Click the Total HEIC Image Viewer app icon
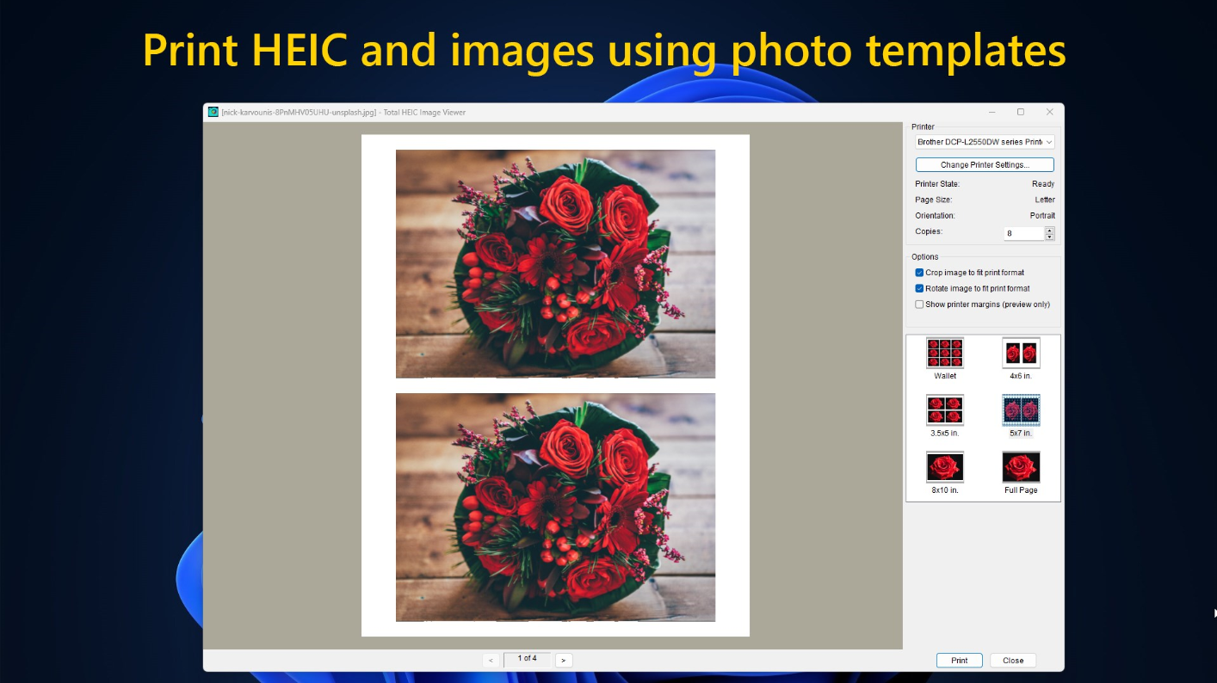Image resolution: width=1217 pixels, height=683 pixels. click(213, 112)
